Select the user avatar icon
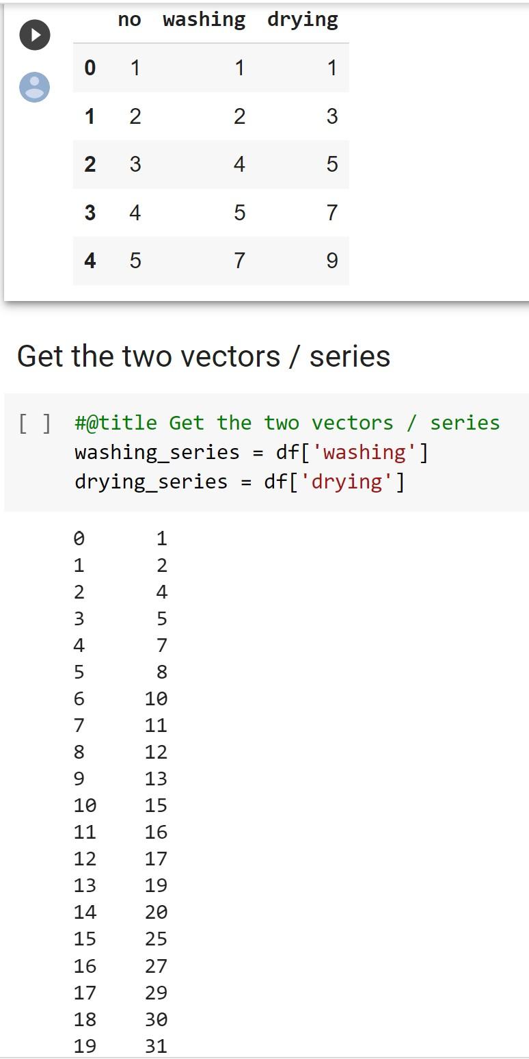 pos(34,86)
